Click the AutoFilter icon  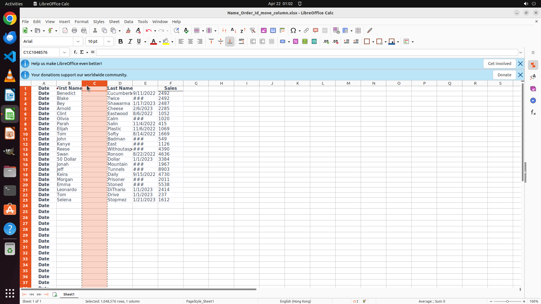click(x=252, y=30)
